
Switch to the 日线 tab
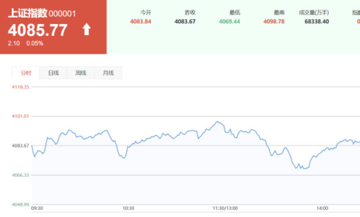pyautogui.click(x=53, y=73)
